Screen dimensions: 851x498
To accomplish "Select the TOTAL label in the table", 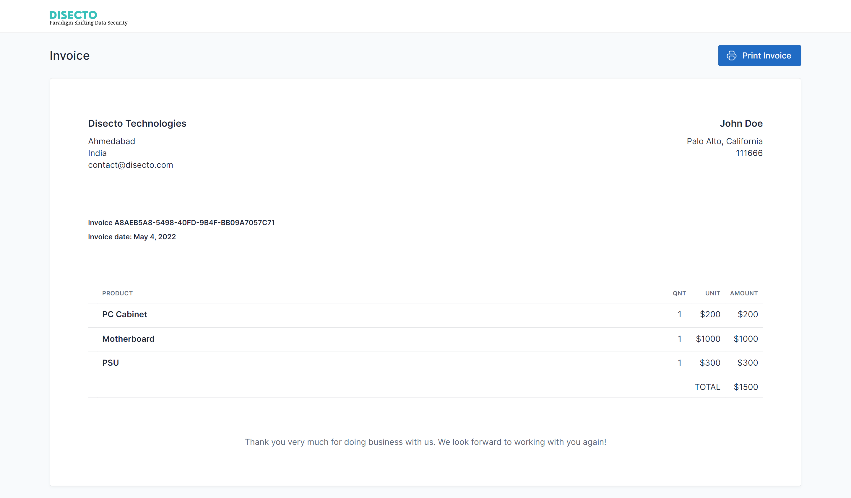I will coord(707,387).
